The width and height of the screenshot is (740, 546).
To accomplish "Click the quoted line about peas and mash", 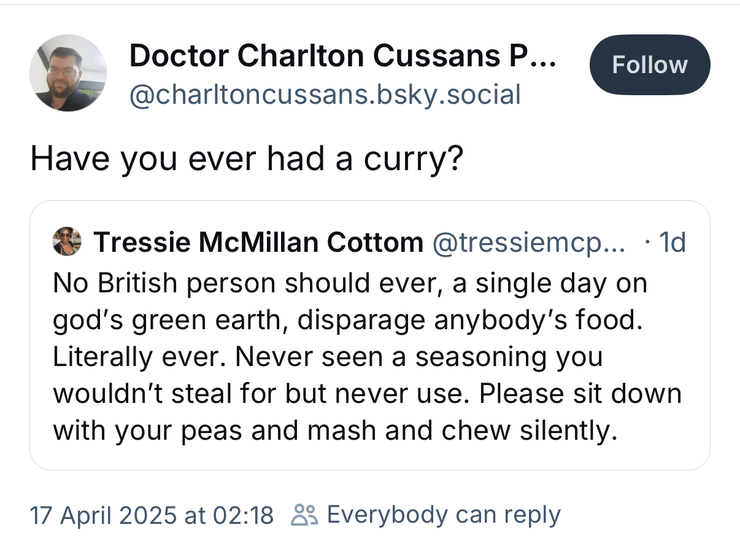I will pos(334,430).
